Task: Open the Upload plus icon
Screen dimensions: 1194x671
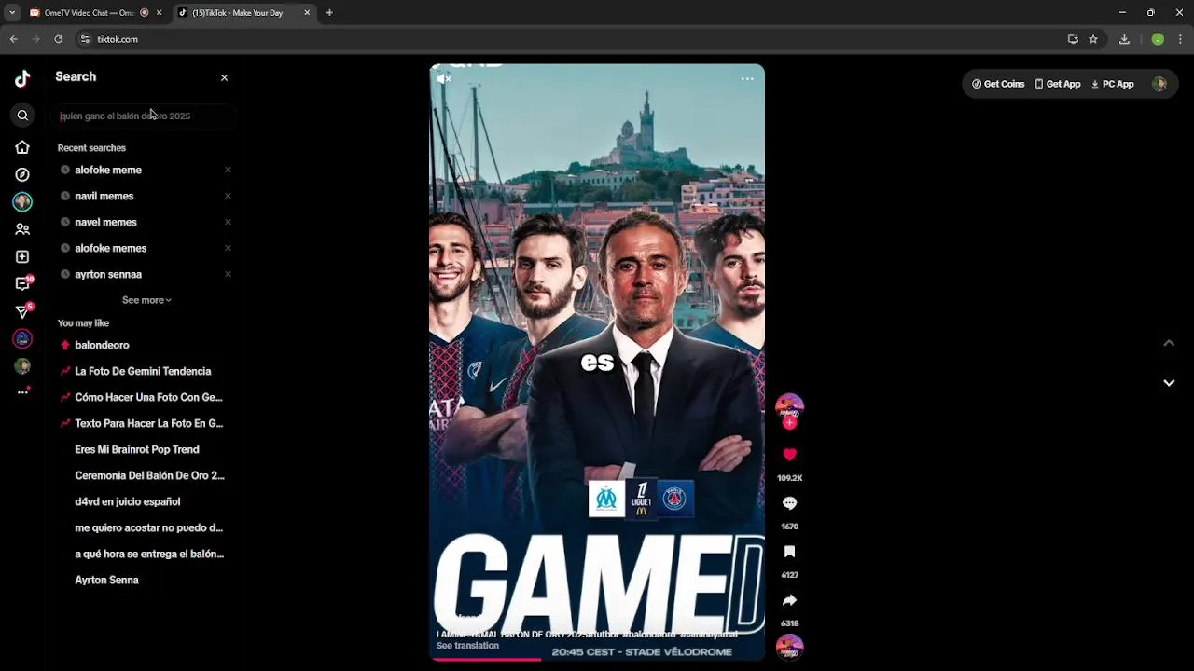Action: click(22, 256)
